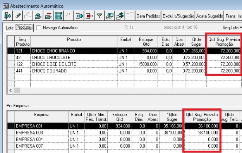Image resolution: width=242 pixels, height=153 pixels.
Task: Click the Qtde Sug. Terc. column header
Action: 229,117
